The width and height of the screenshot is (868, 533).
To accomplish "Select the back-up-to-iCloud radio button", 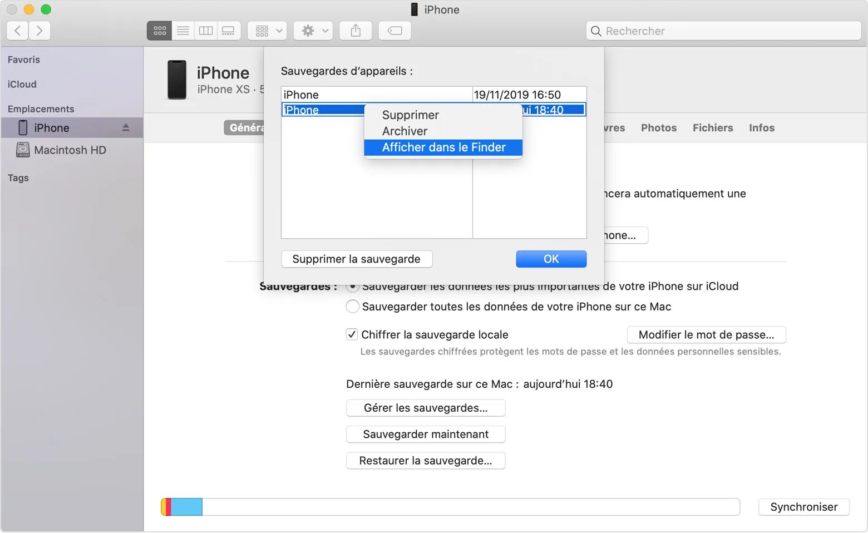I will pyautogui.click(x=353, y=288).
